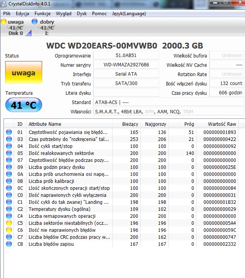Click status icon for attribute 09
This screenshot has width=245, height=278.
coord(9,167)
